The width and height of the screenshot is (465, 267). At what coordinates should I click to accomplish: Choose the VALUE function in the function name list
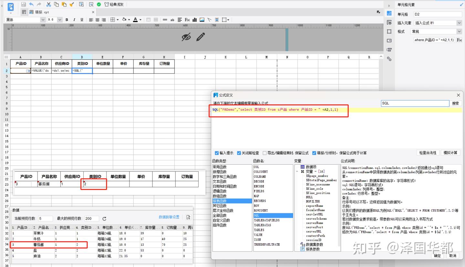[x=258, y=235]
